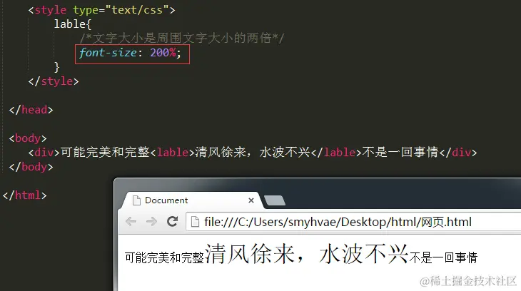Click the large rendered text 清风徐来
Screen dimensions: 521x291
[x=250, y=254]
